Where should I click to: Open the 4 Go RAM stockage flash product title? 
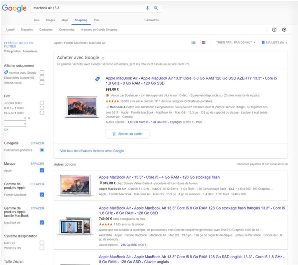(159, 177)
